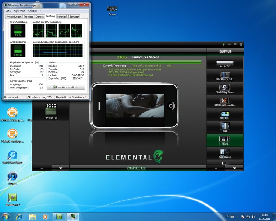Screen dimensions: 276x221
Task: Click CPU-Auslastung gauge showing 26 %
Action: (x=18, y=31)
